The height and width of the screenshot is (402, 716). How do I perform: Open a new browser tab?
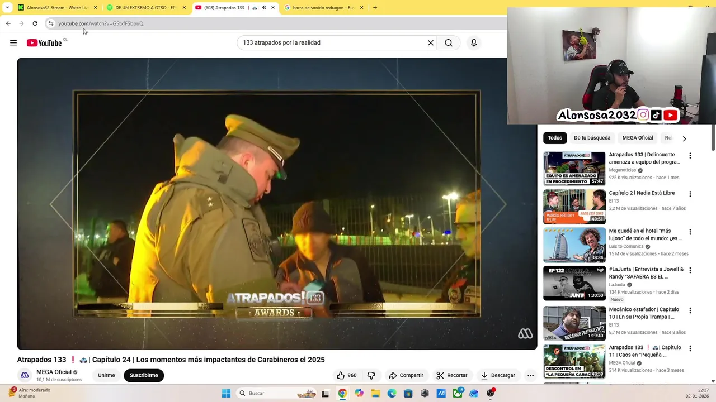pos(375,8)
